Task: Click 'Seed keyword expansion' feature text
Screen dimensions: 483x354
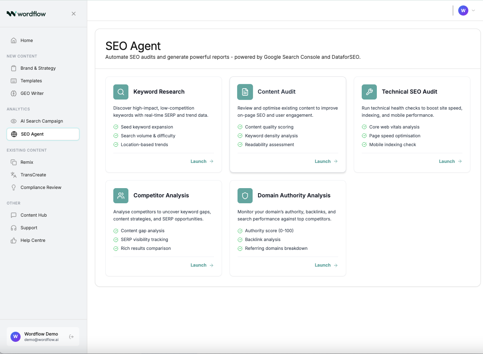Action: [x=147, y=127]
